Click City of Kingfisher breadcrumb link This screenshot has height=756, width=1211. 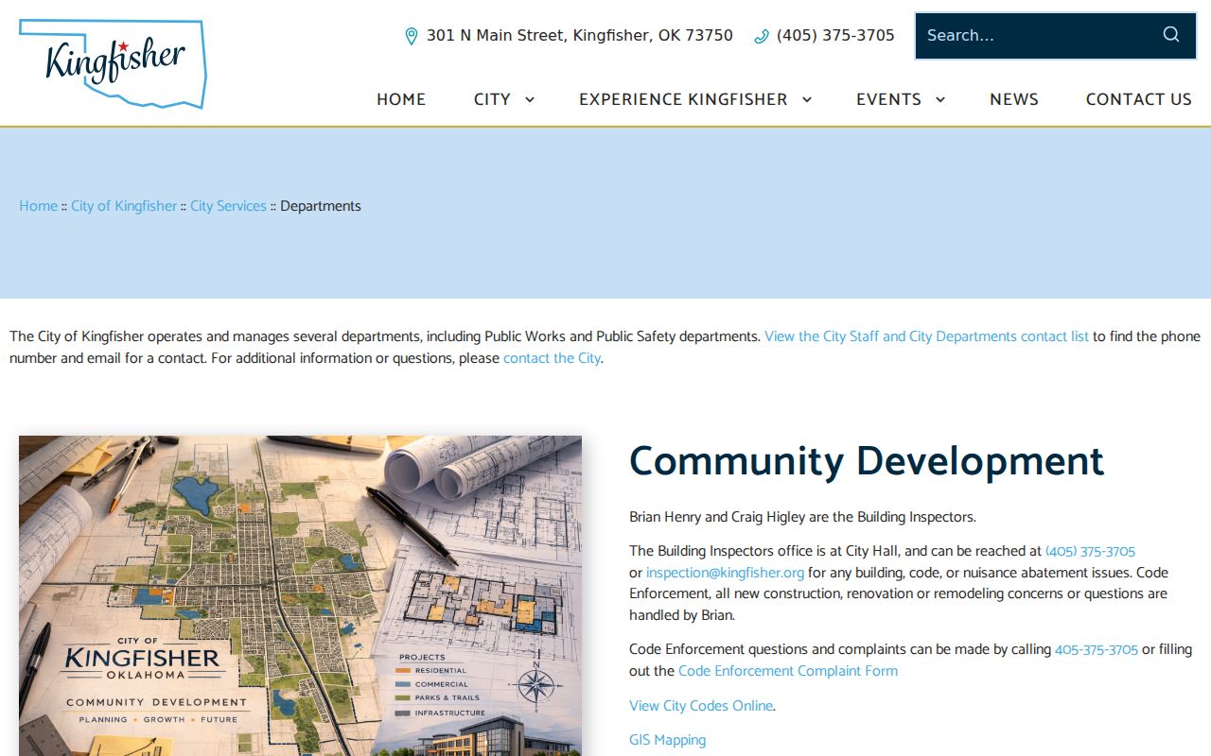click(124, 206)
